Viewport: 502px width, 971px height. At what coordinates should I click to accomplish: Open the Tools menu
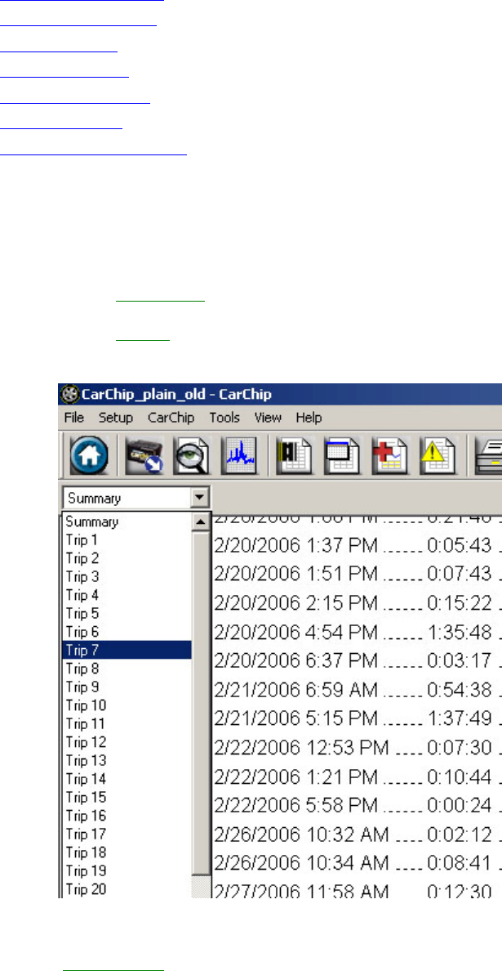point(224,418)
